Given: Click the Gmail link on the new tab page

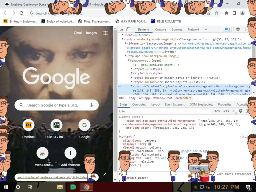Looking at the screenshot, I should (x=78, y=33).
